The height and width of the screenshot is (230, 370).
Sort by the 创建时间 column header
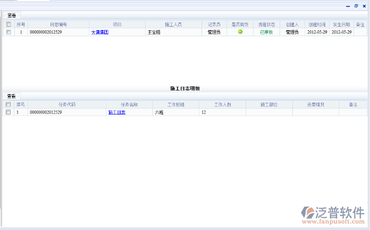317,24
